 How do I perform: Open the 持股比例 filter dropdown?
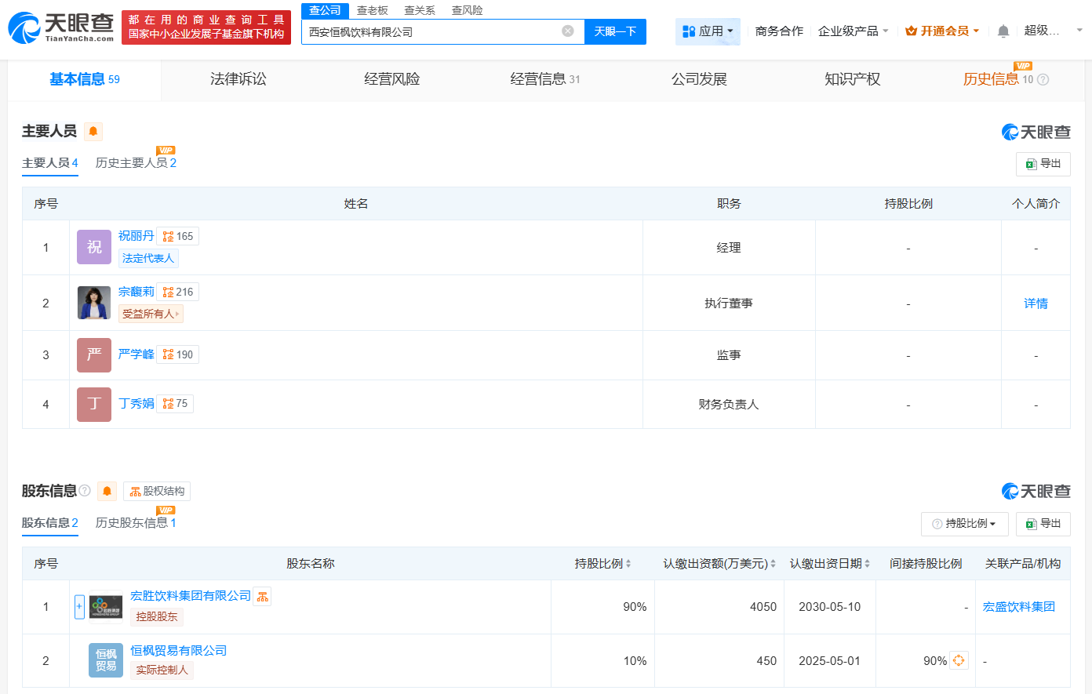pos(964,524)
